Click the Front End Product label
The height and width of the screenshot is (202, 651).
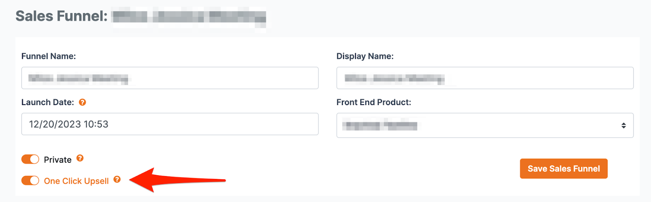click(x=374, y=102)
